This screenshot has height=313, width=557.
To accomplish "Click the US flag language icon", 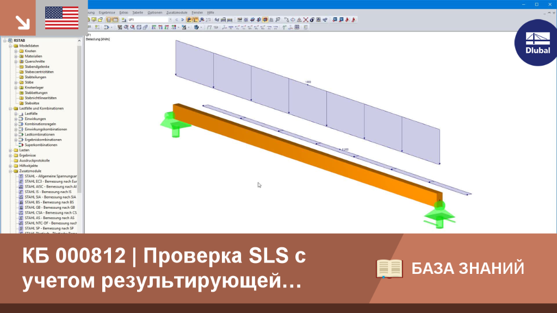I will coord(62,18).
